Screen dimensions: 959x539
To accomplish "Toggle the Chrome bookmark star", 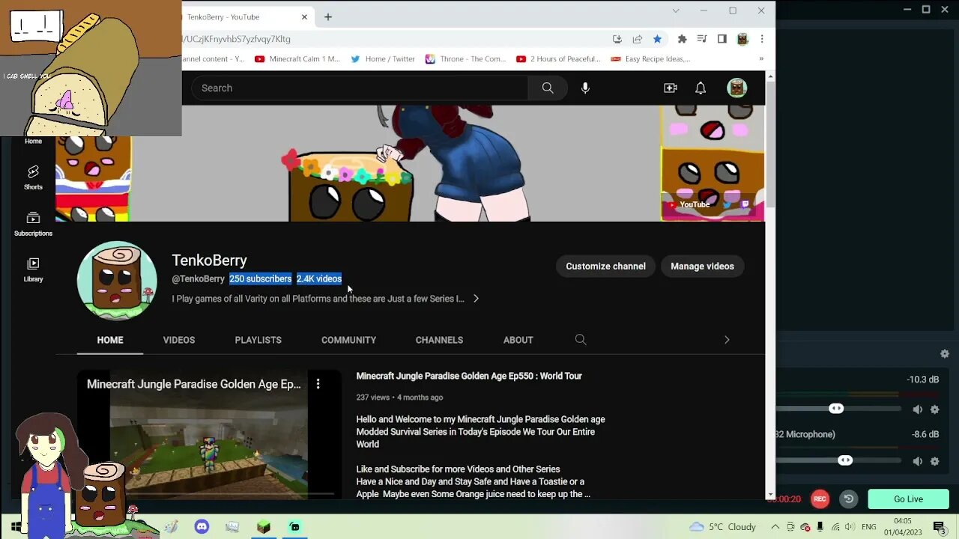I will click(x=657, y=39).
